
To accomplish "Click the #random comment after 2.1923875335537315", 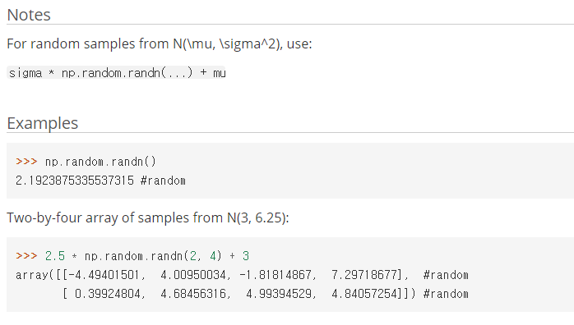I will (x=164, y=181).
